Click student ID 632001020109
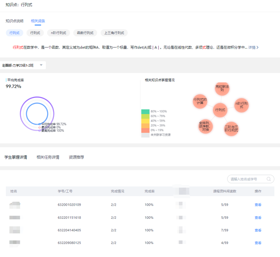The width and height of the screenshot is (280, 257). pos(69,205)
